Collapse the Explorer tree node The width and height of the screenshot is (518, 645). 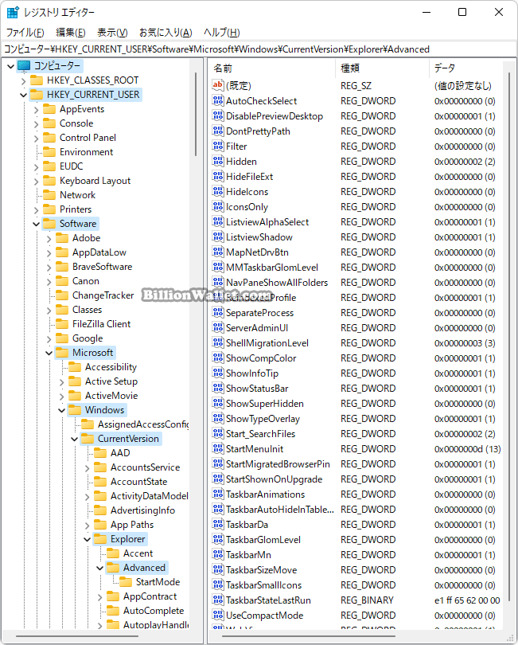tap(88, 539)
